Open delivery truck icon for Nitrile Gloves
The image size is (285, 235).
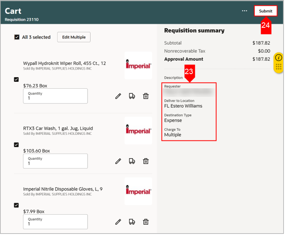(x=132, y=222)
